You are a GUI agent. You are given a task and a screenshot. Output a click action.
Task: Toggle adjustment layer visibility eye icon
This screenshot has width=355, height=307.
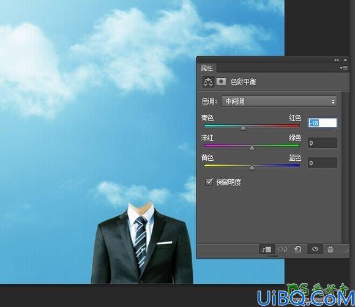[315, 249]
